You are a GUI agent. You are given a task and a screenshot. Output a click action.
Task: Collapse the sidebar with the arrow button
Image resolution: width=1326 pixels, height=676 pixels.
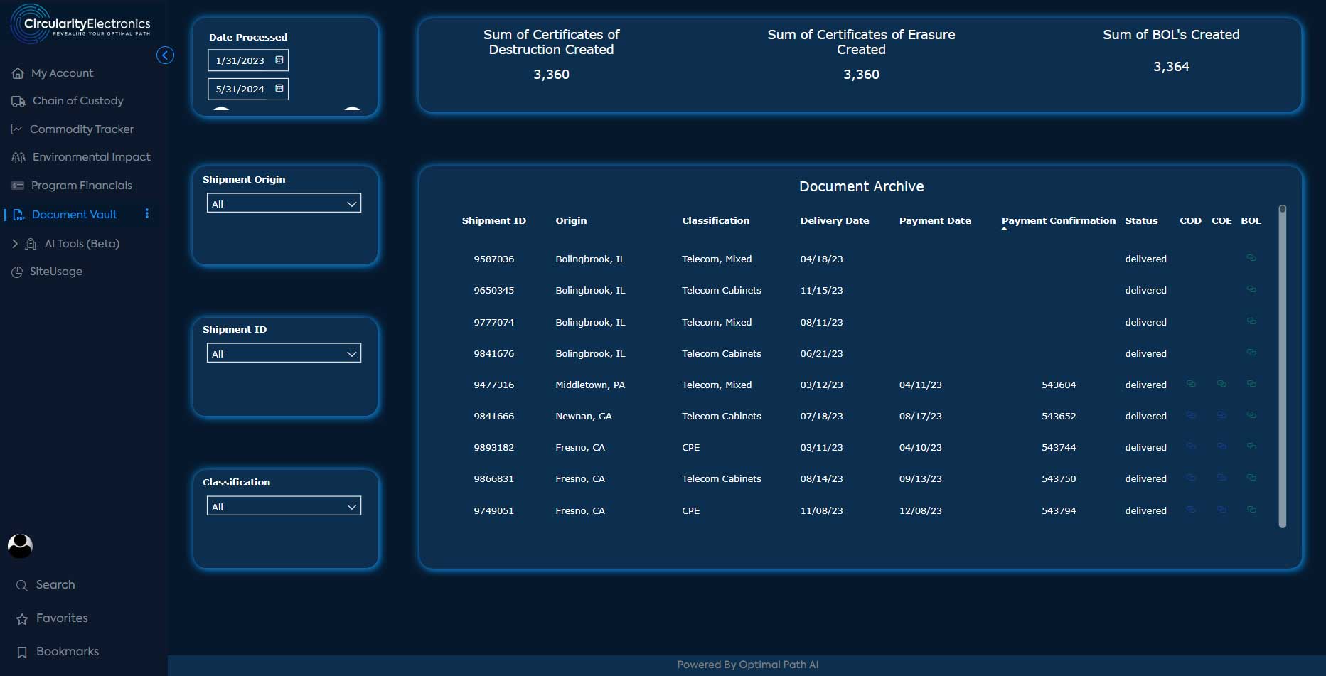165,55
